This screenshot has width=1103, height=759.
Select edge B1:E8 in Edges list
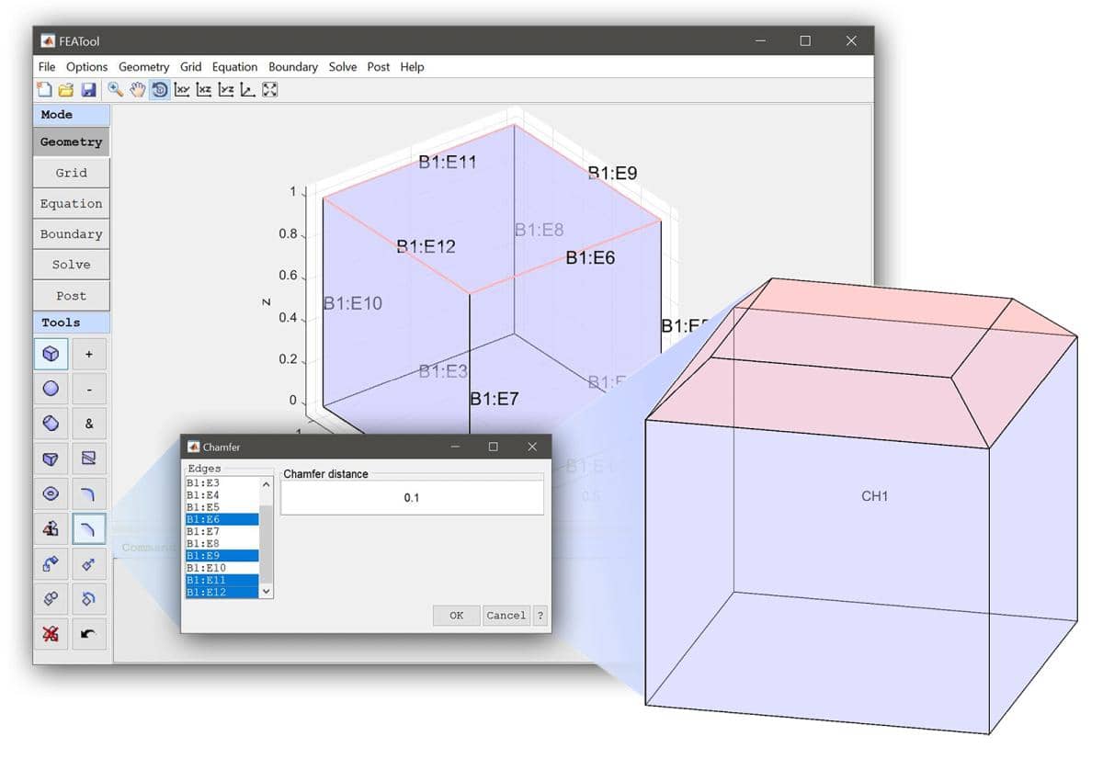222,544
